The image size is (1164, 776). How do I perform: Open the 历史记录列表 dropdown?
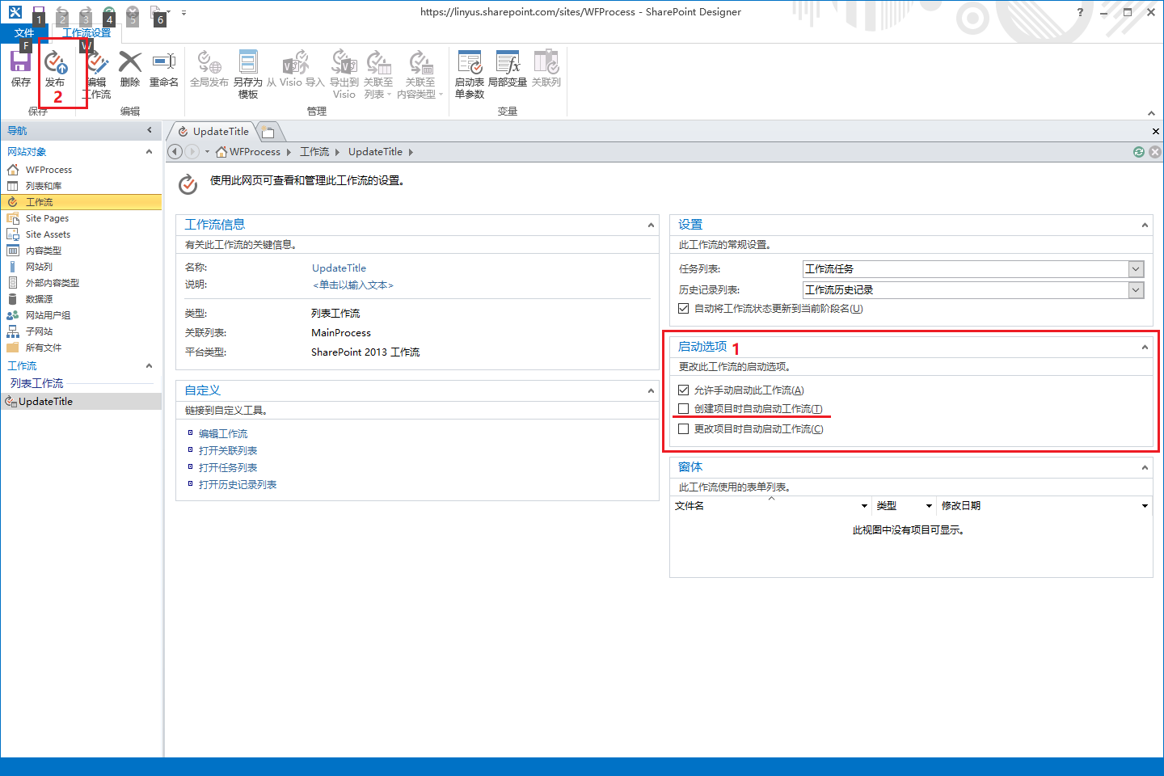pyautogui.click(x=1136, y=290)
